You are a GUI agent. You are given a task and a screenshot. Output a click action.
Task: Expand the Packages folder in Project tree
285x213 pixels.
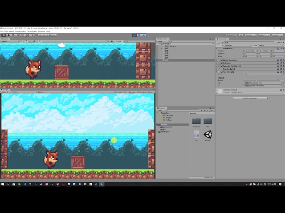pos(157,132)
